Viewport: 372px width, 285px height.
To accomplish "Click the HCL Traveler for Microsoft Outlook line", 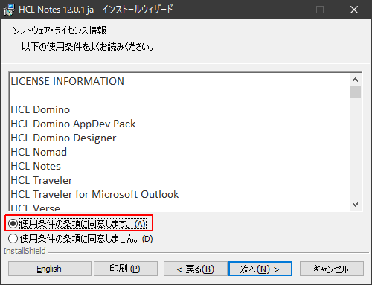I will pyautogui.click(x=94, y=194).
